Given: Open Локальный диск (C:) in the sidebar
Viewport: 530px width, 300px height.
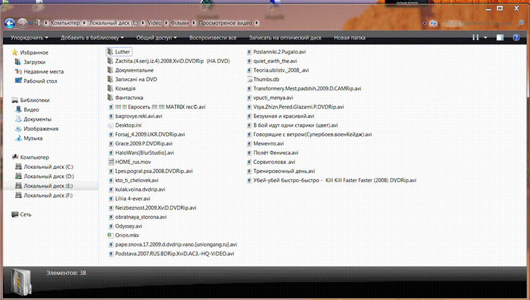Looking at the screenshot, I should coord(48,167).
